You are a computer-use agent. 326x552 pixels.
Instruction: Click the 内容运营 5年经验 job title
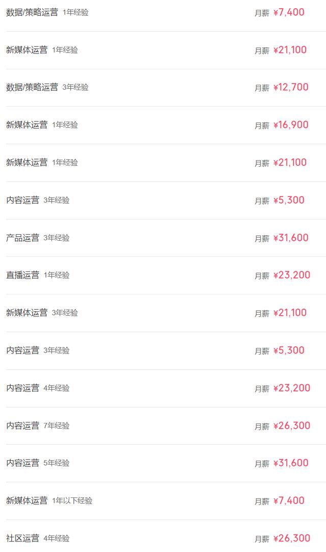click(22, 463)
